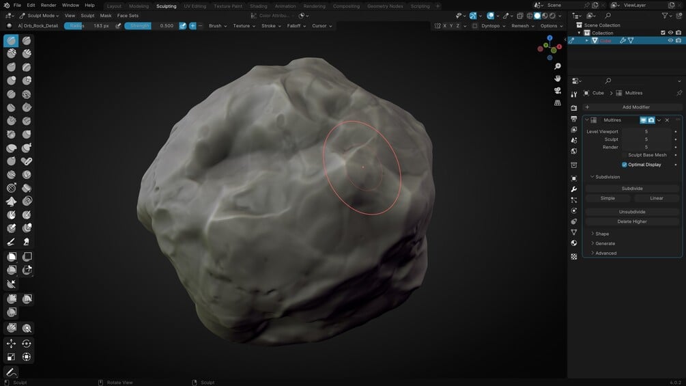Select the active Draw brush in toolbar
The width and height of the screenshot is (686, 386).
[12, 41]
